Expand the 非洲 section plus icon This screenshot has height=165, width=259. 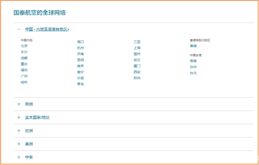click(x=19, y=104)
